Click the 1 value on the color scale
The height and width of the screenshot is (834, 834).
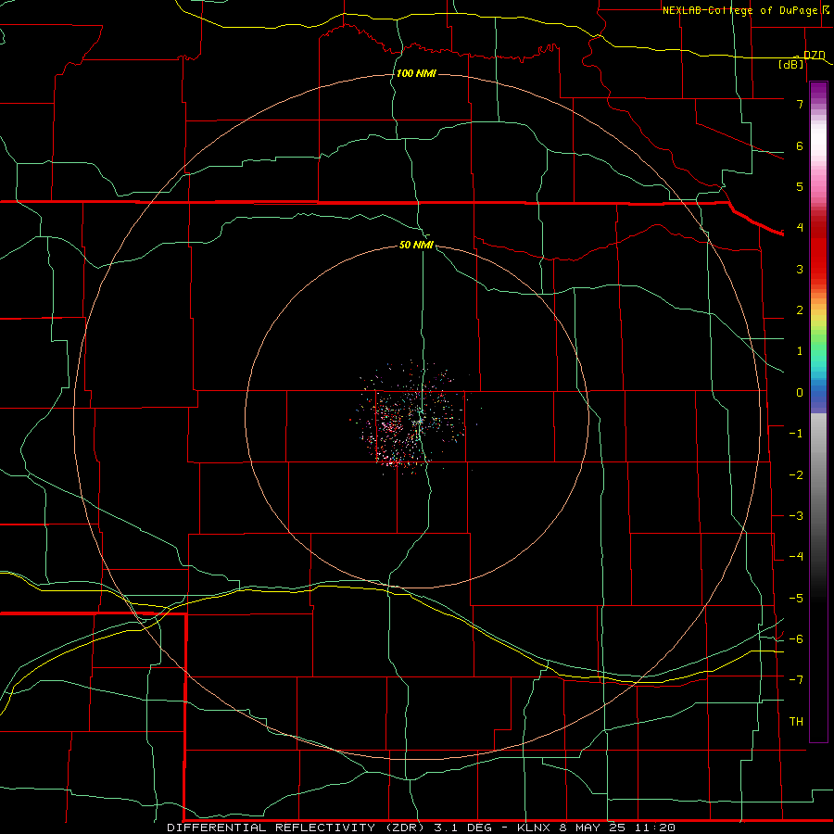(800, 351)
